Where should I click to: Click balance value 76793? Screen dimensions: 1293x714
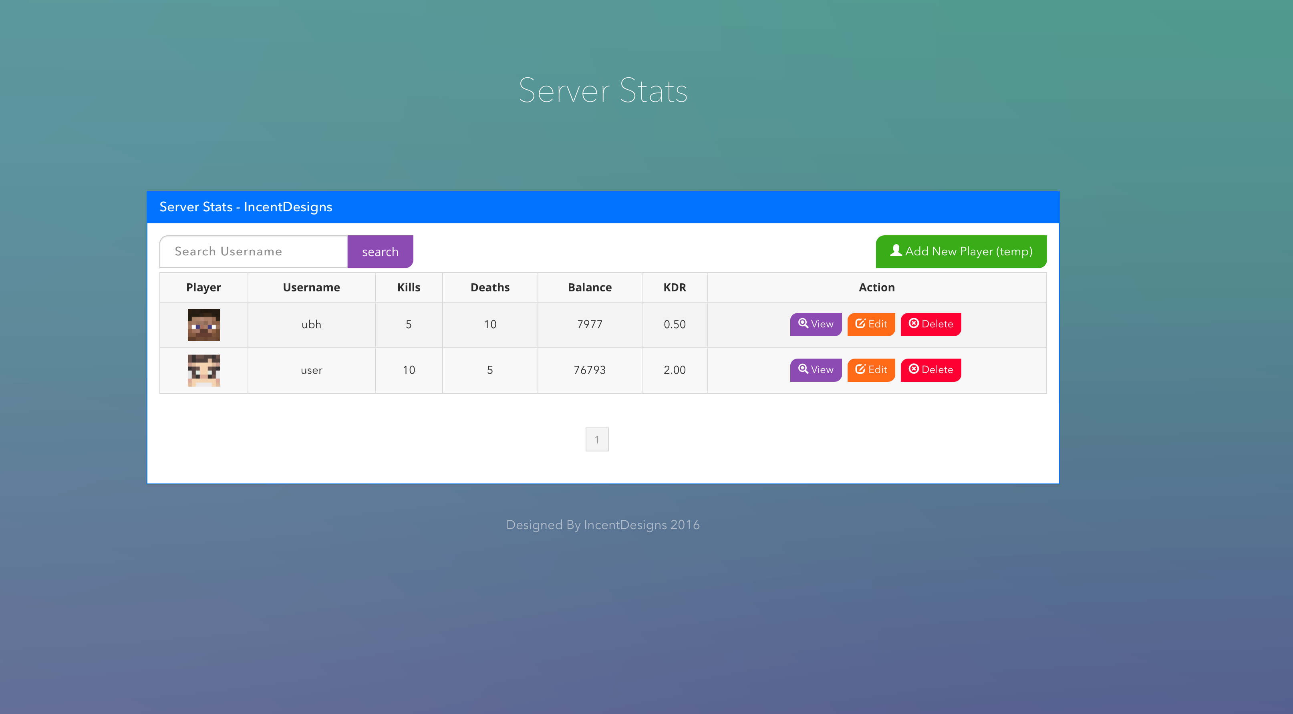click(x=590, y=370)
